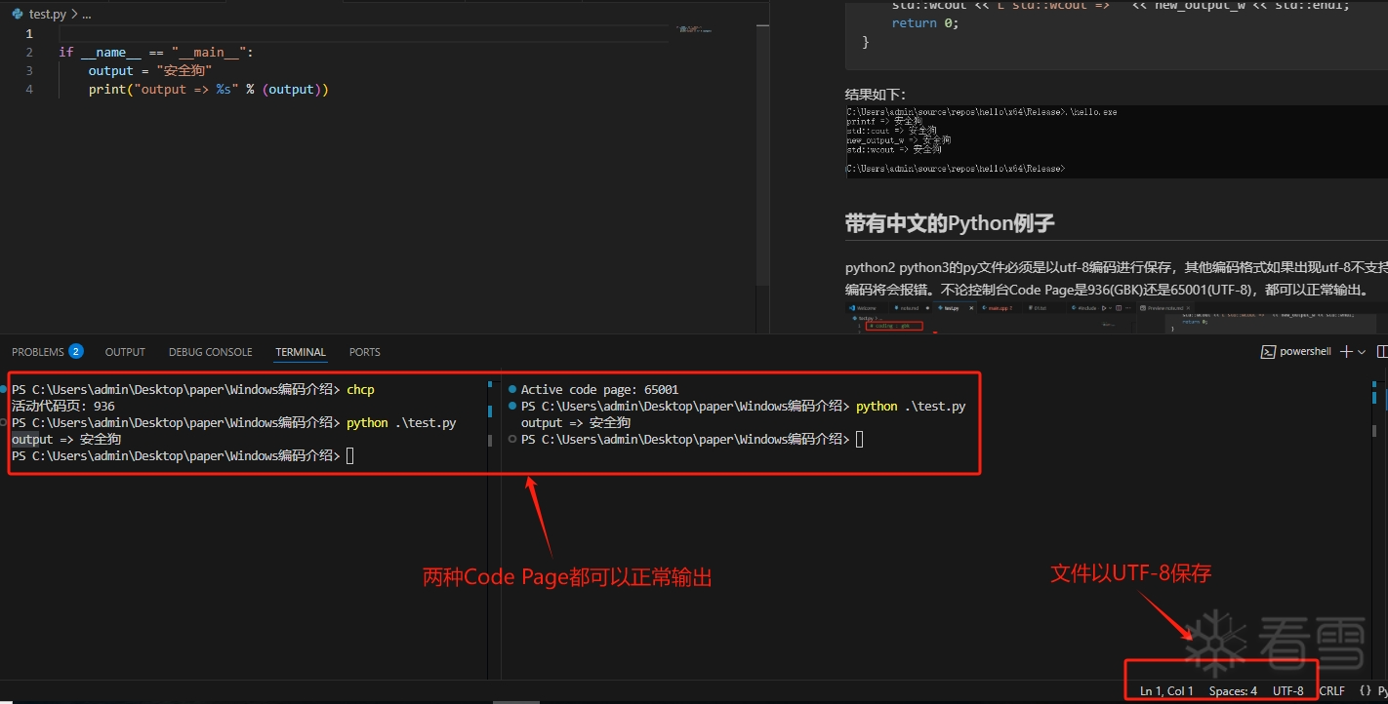Open the terminal launch profile dropdown chevron

[1363, 352]
